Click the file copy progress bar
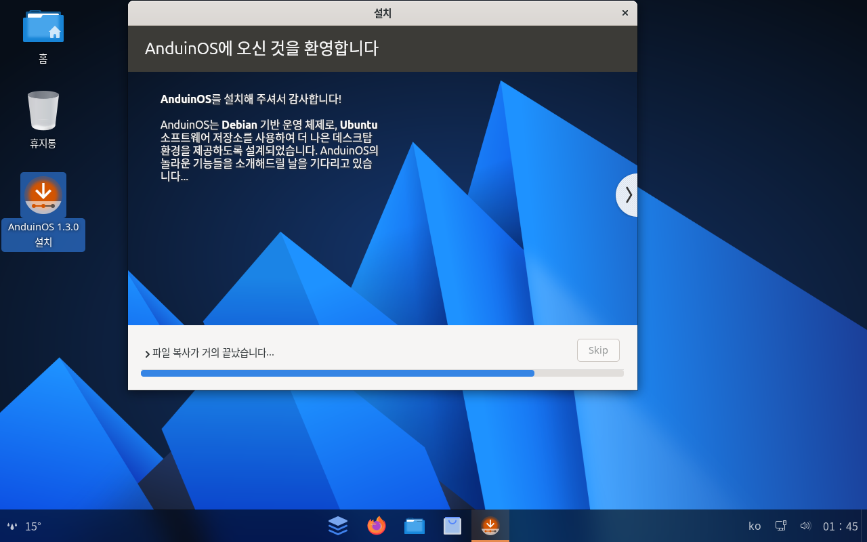Image resolution: width=867 pixels, height=542 pixels. [382, 373]
